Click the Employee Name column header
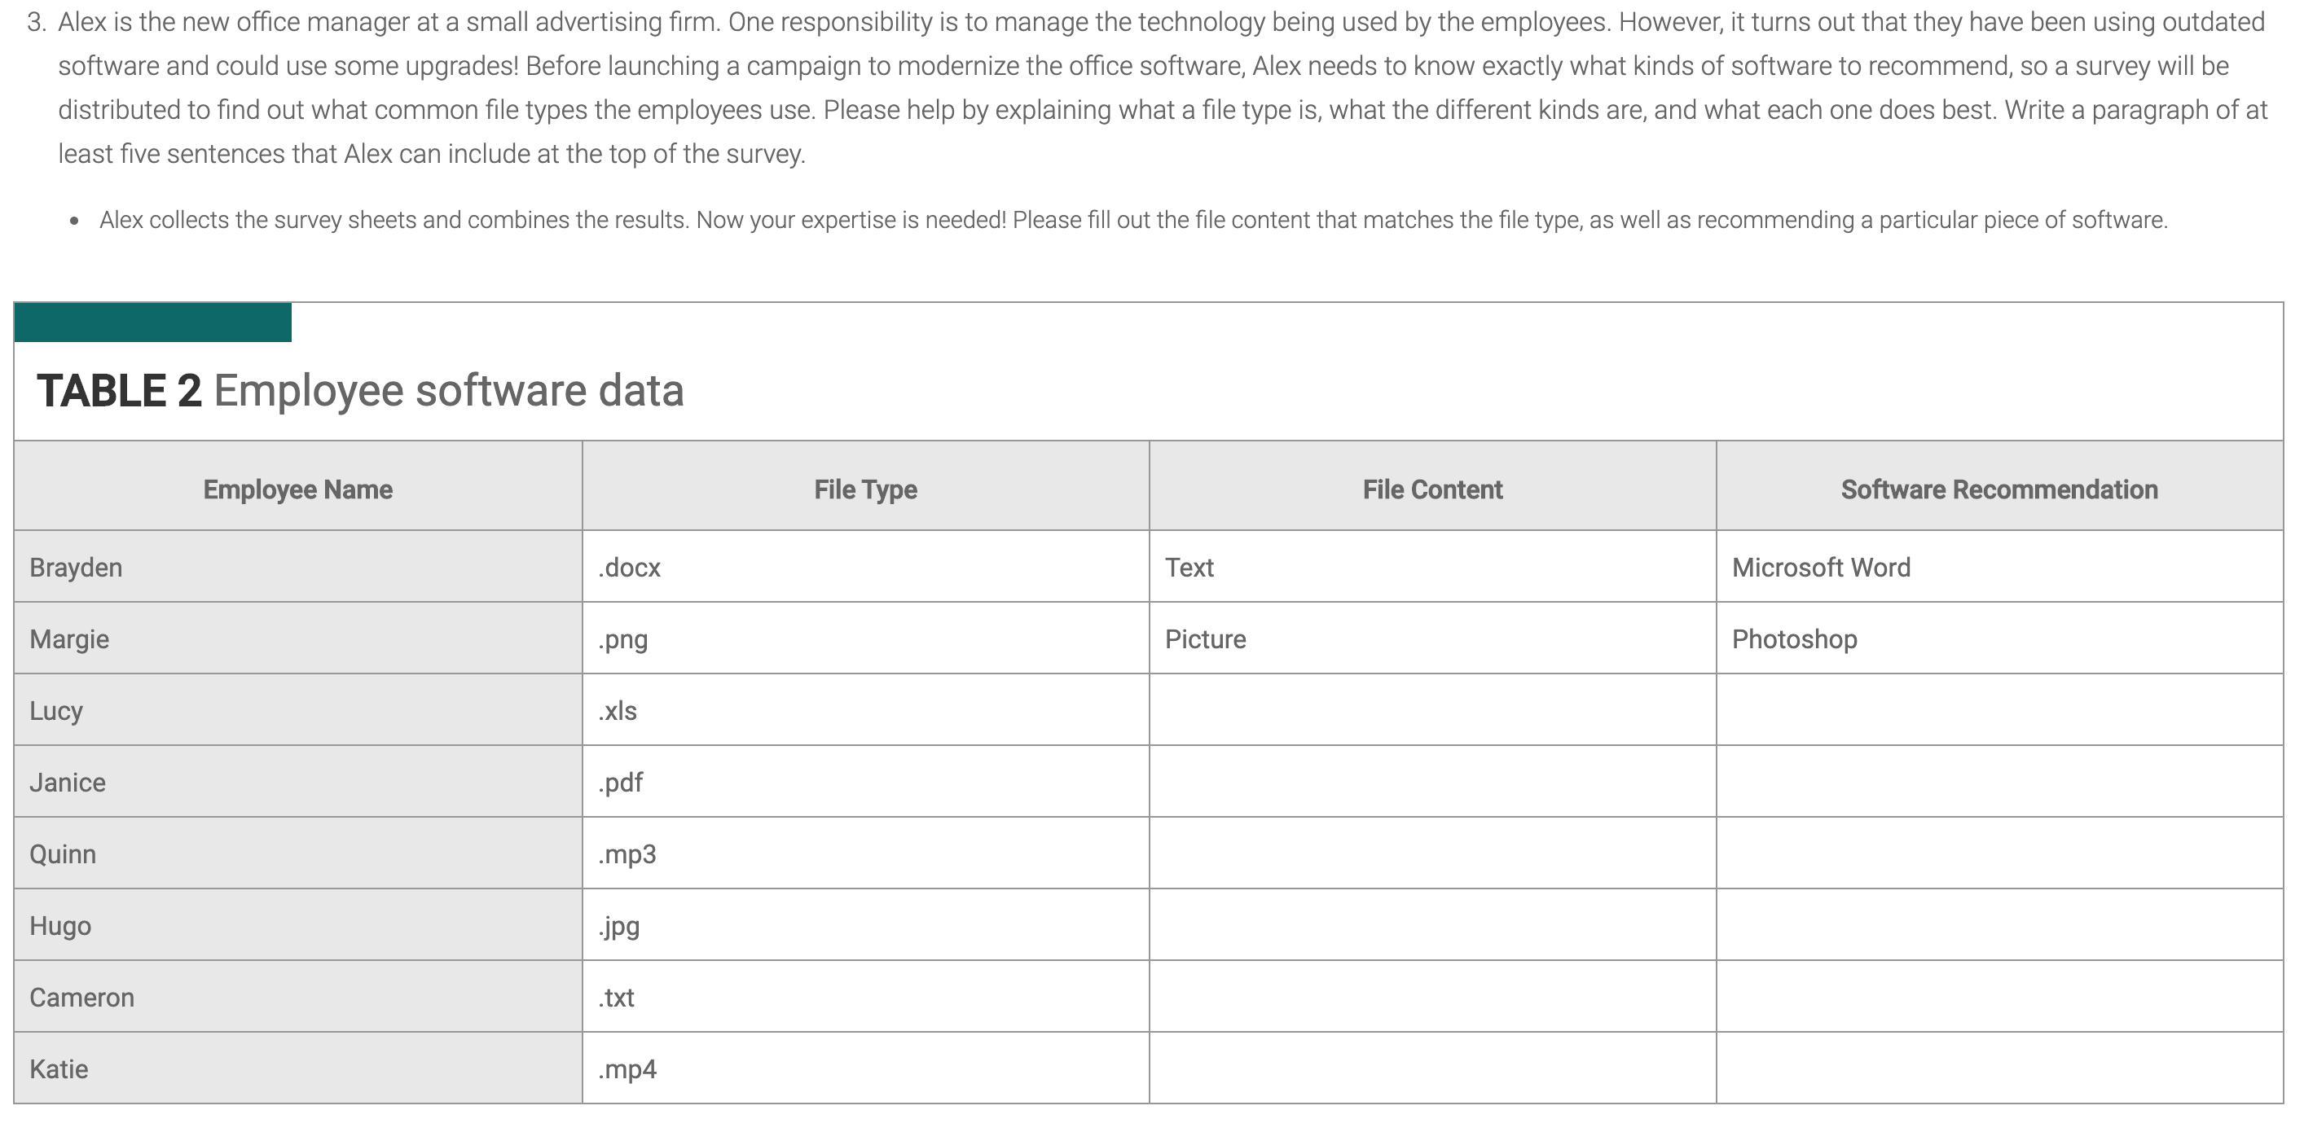Viewport: 2304px width, 1132px height. click(x=298, y=489)
